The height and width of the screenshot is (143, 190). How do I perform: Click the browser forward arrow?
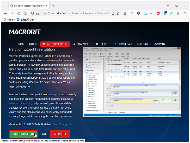[x=12, y=13]
